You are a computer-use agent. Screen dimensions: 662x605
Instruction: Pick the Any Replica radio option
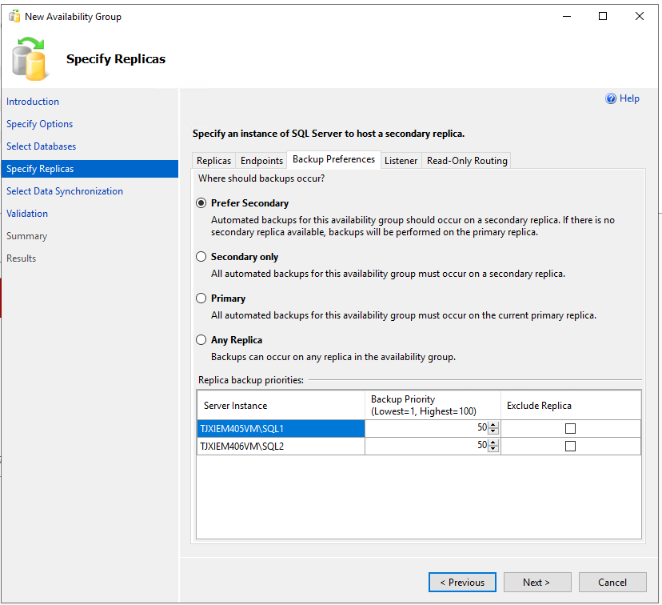click(x=201, y=340)
